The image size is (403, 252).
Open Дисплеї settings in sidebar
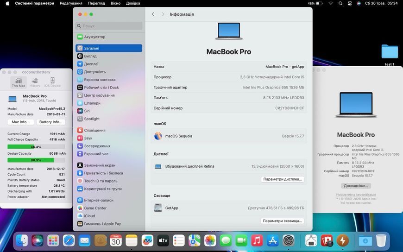click(x=109, y=64)
